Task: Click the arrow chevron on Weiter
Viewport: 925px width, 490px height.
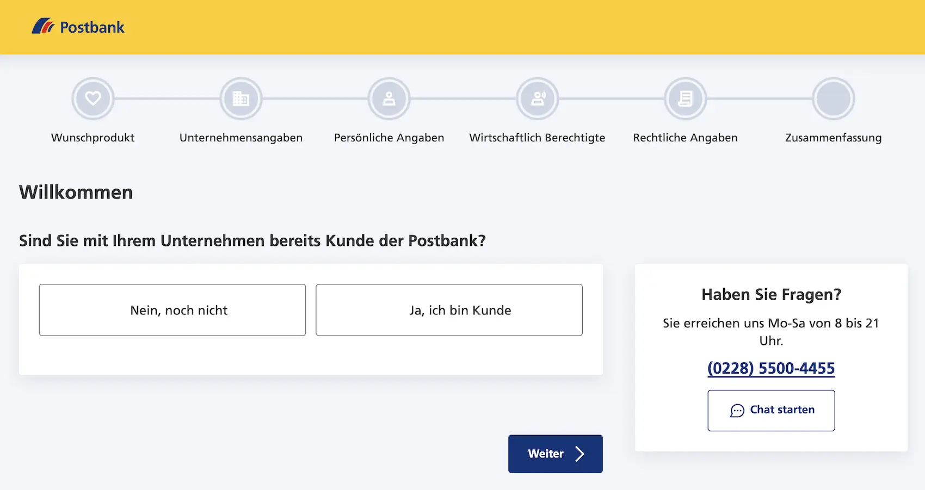Action: pyautogui.click(x=579, y=454)
